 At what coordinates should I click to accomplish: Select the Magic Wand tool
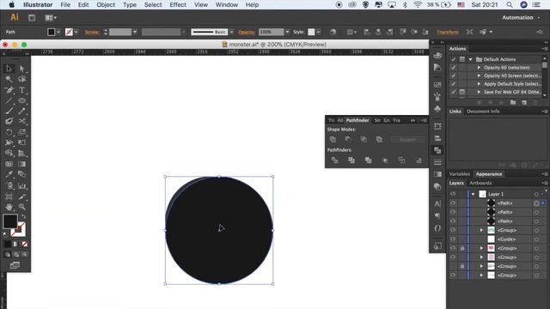[9, 79]
